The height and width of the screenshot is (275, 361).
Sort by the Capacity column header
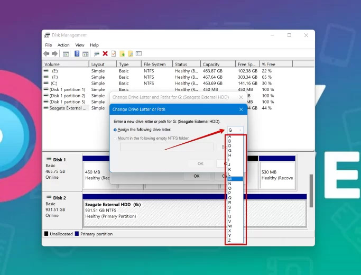pyautogui.click(x=218, y=65)
